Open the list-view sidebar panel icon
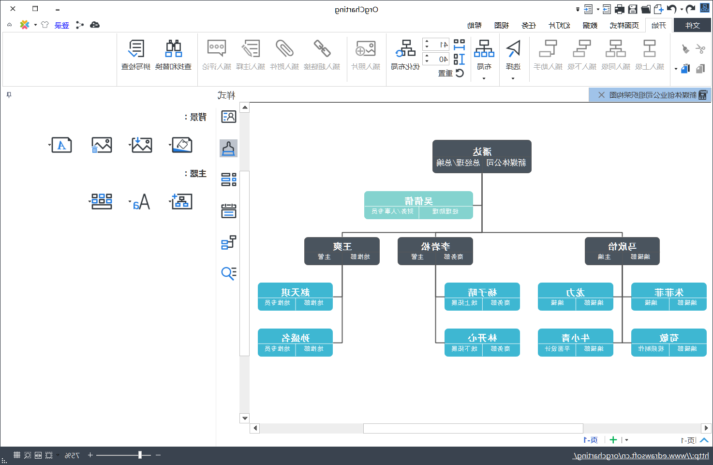713x465 pixels. coord(229,180)
